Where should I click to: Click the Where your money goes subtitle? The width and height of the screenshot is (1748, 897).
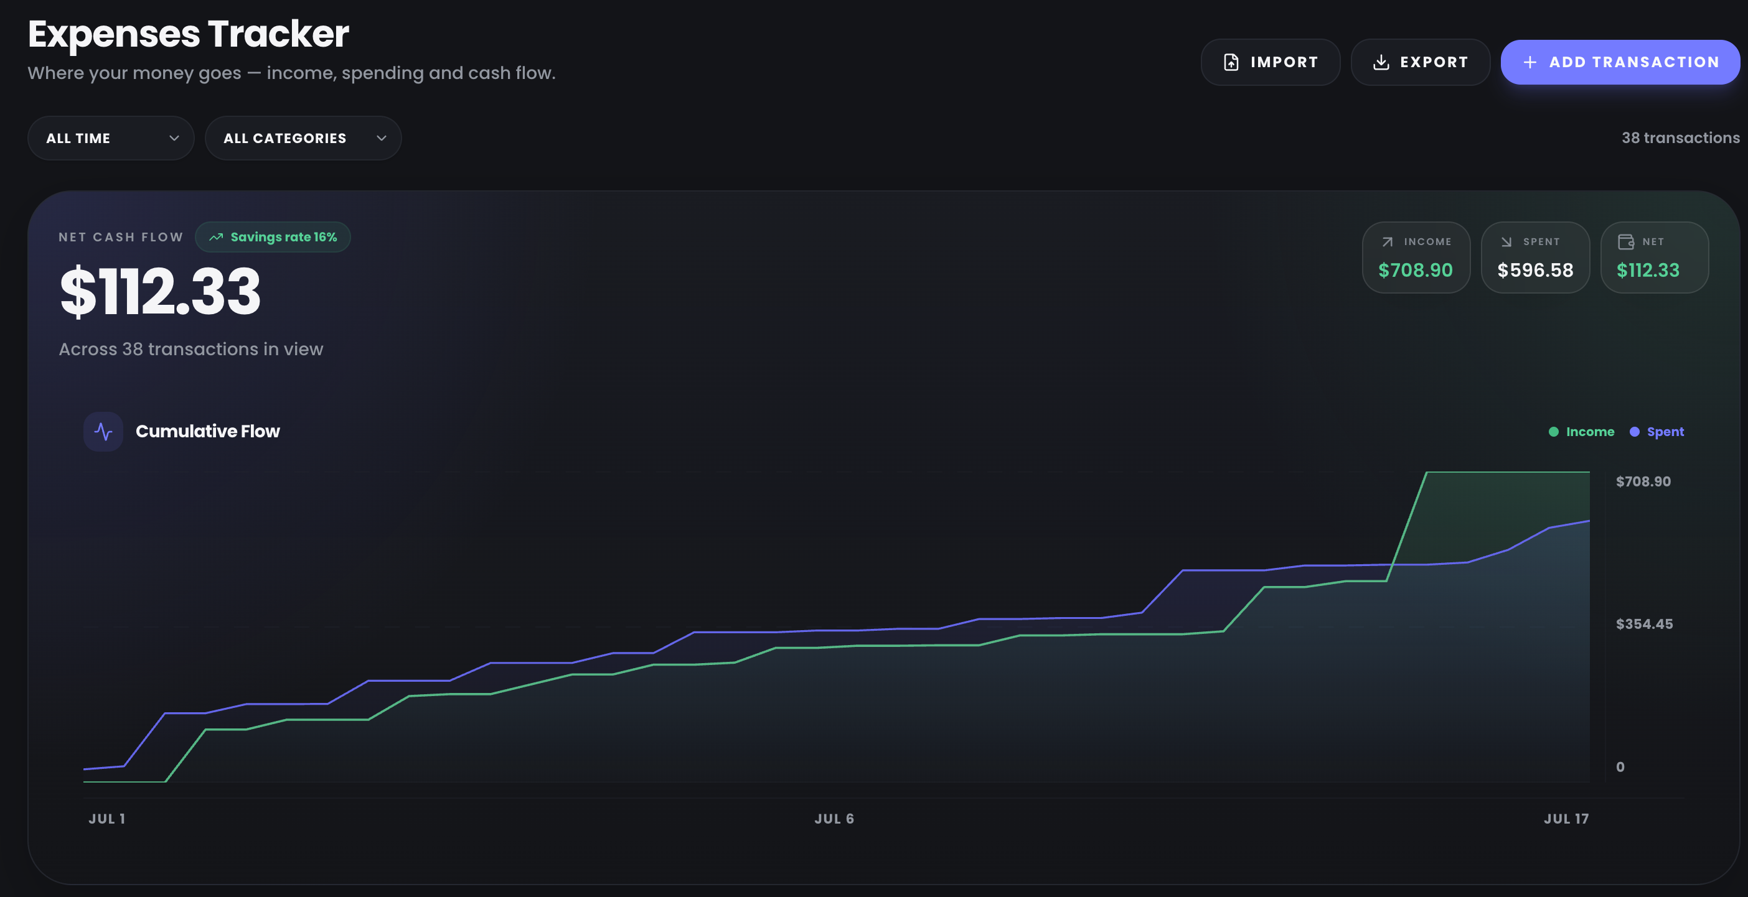tap(292, 73)
